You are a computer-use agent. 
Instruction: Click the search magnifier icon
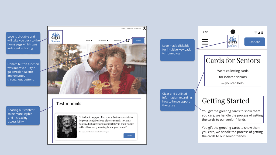point(127,41)
